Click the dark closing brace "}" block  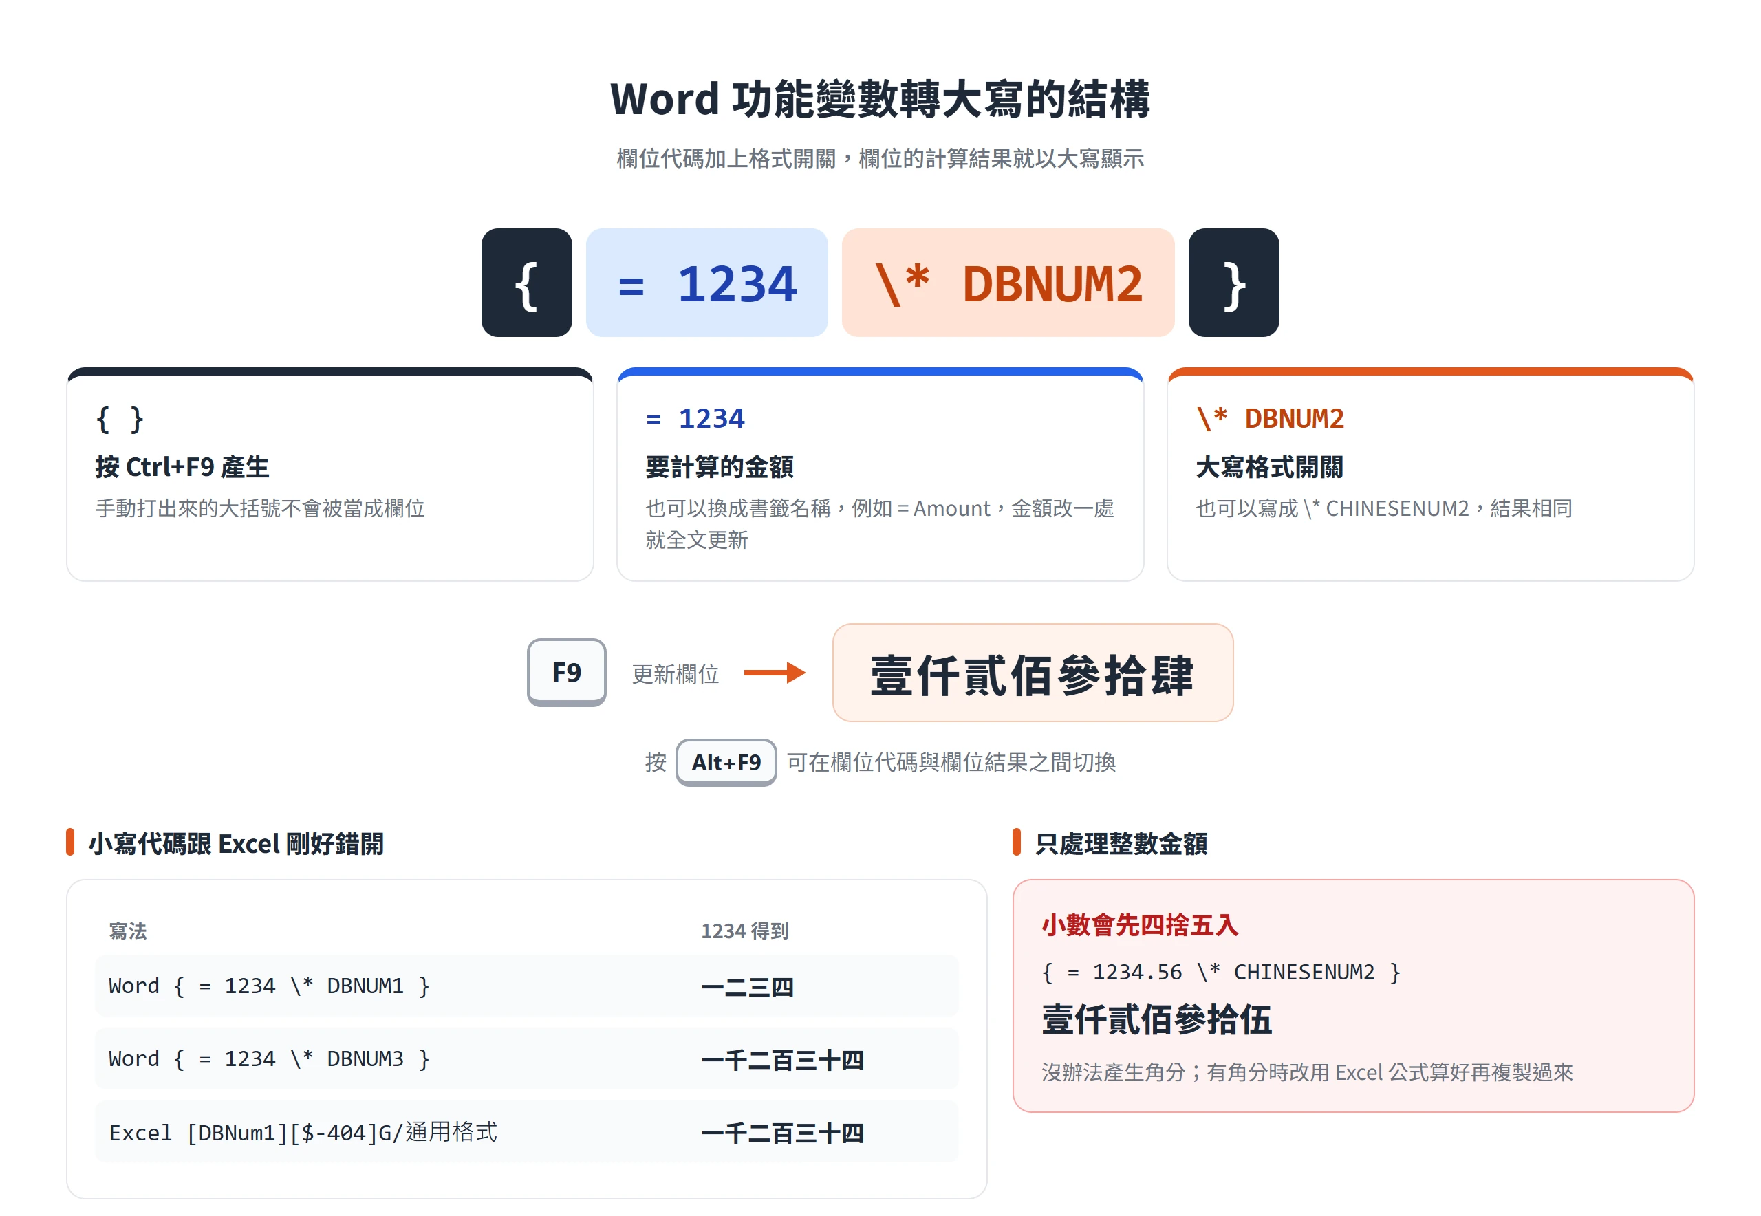pos(1233,283)
